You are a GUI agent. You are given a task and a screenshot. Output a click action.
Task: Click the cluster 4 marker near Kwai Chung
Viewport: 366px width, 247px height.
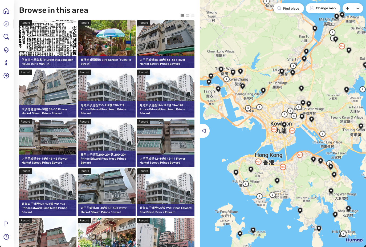pos(226,79)
